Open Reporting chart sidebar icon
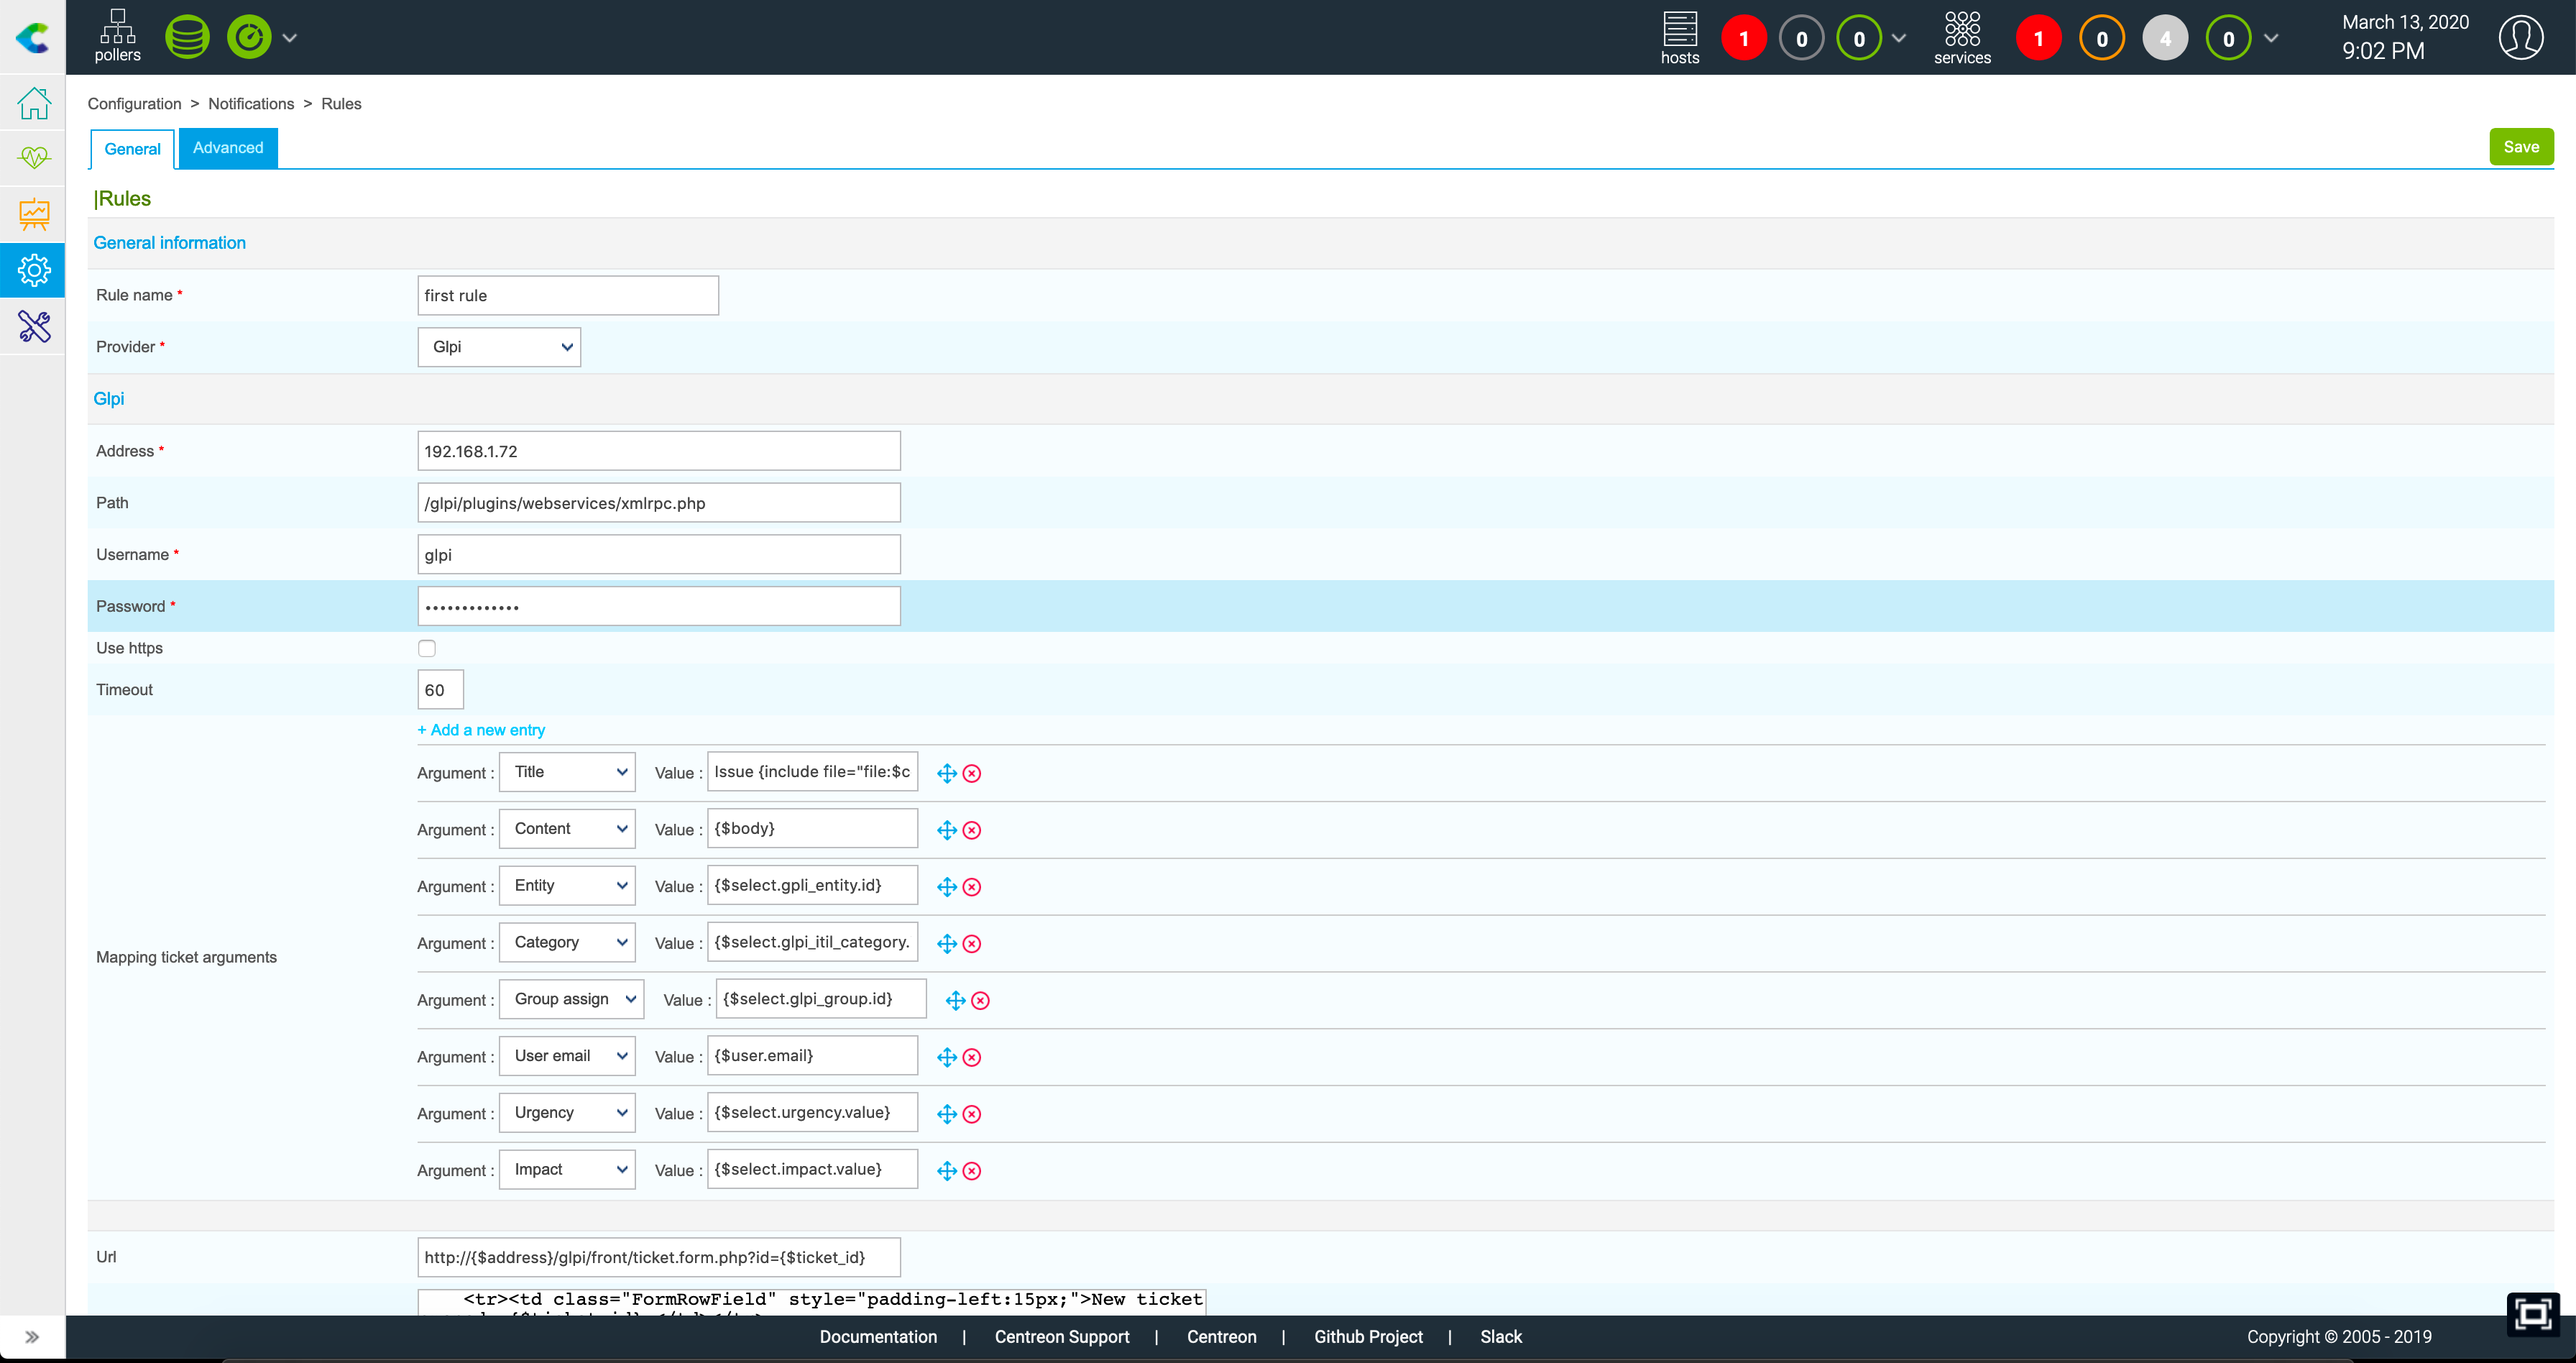This screenshot has height=1363, width=2576. [x=34, y=214]
